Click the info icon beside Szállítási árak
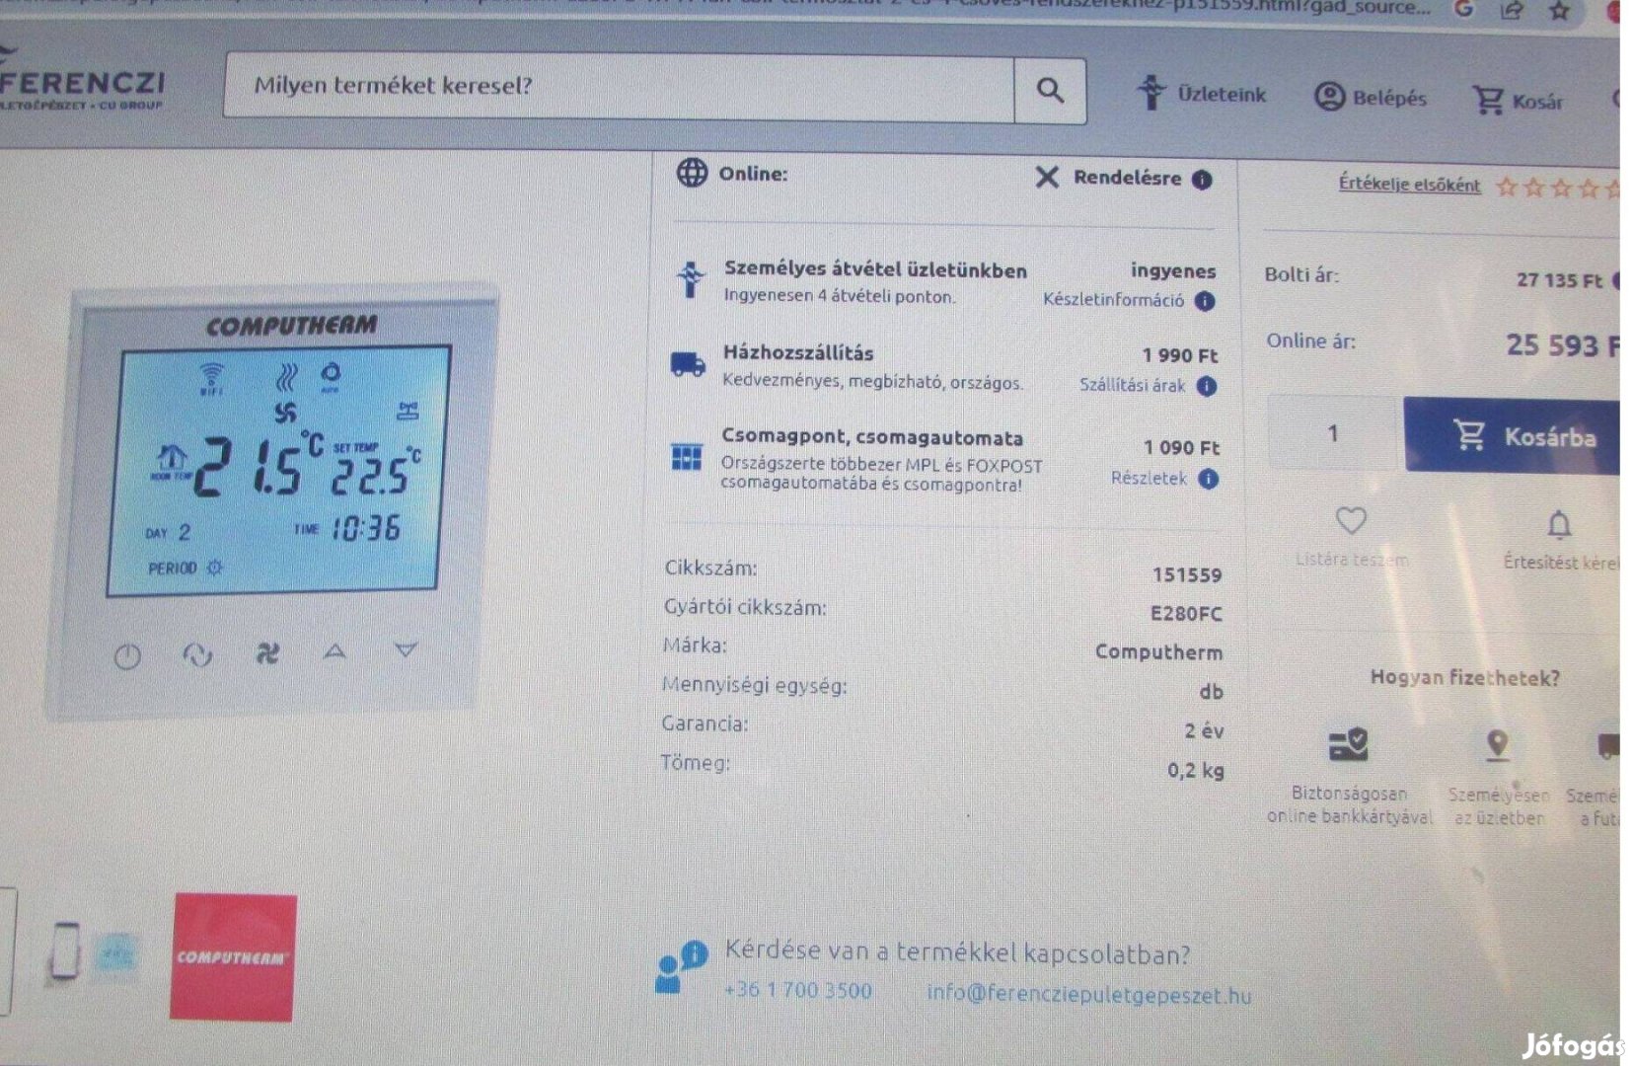This screenshot has height=1066, width=1634. (1207, 386)
